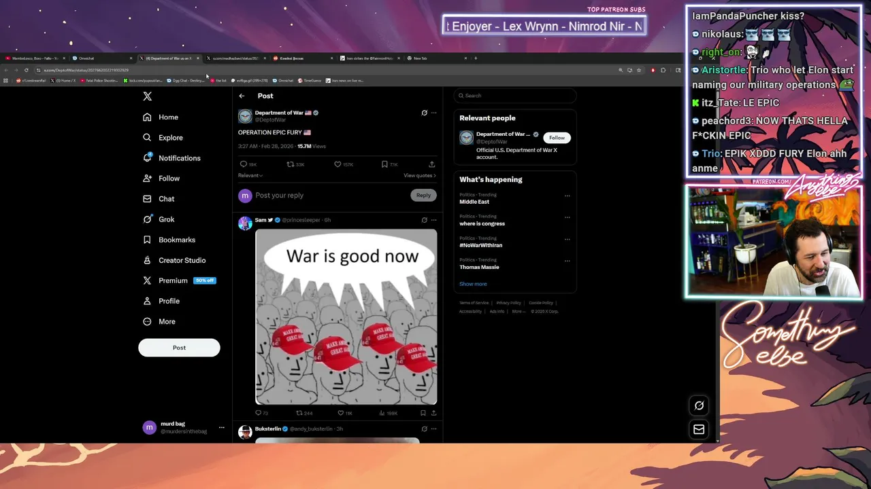
Task: Open View quotes link
Action: (x=420, y=175)
